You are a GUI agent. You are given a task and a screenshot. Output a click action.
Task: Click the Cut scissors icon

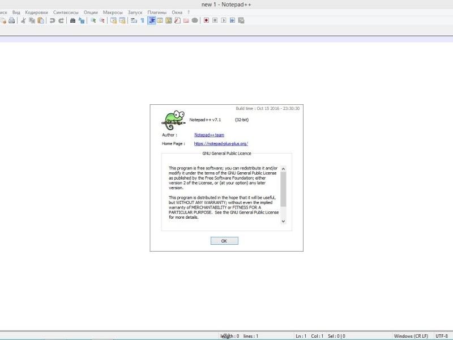click(x=23, y=20)
